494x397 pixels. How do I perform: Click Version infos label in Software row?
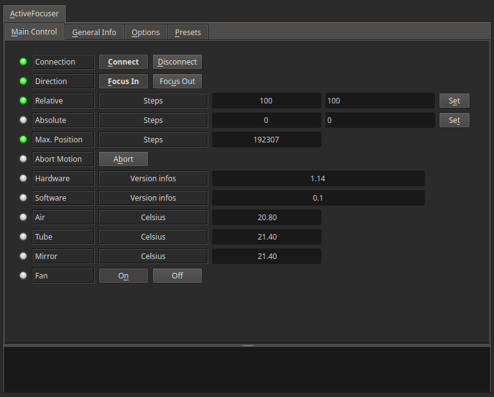pos(153,198)
